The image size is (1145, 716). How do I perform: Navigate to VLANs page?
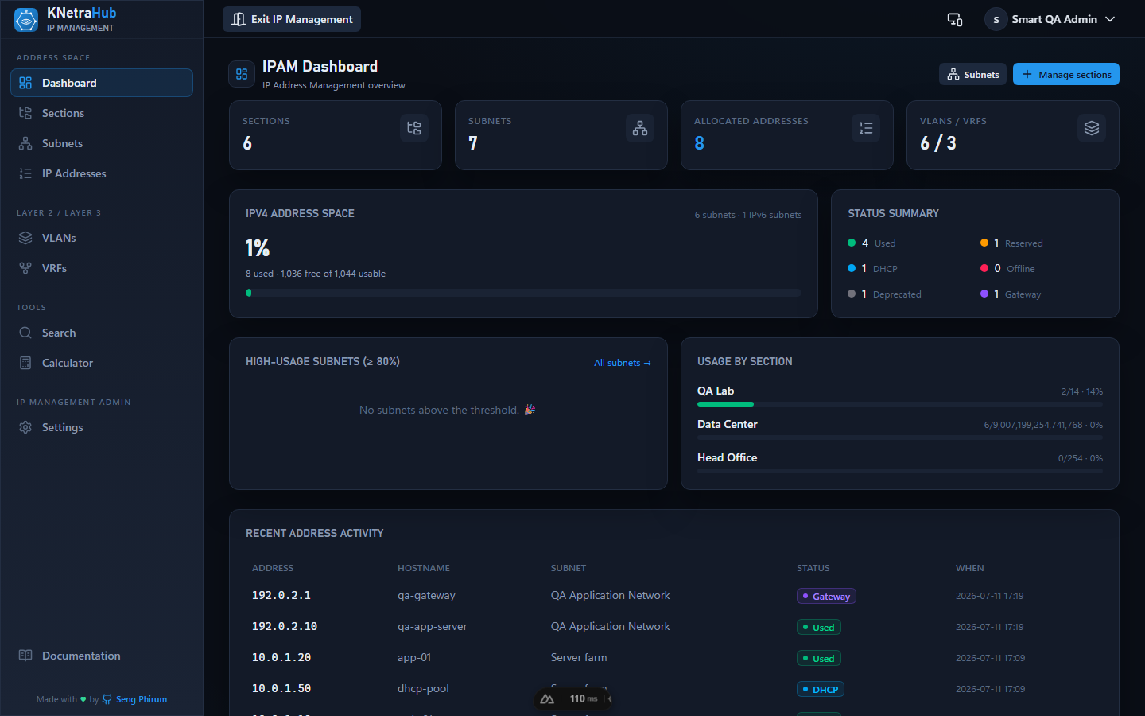click(x=102, y=238)
